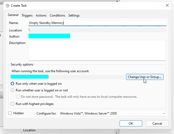The height and width of the screenshot is (134, 174).
Task: Click inside the Description text box
Action: (x=97, y=50)
